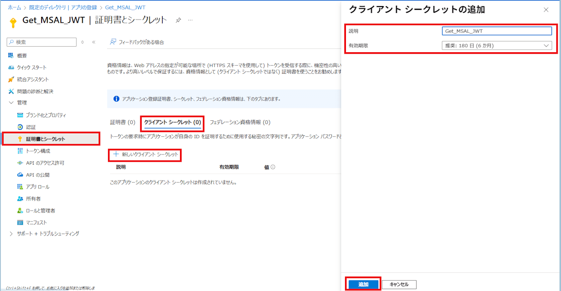Viewport: 561px width, 291px height.
Task: Open 既定のディレクトリ | アプリの登録 breadcrumb
Action: [63, 7]
